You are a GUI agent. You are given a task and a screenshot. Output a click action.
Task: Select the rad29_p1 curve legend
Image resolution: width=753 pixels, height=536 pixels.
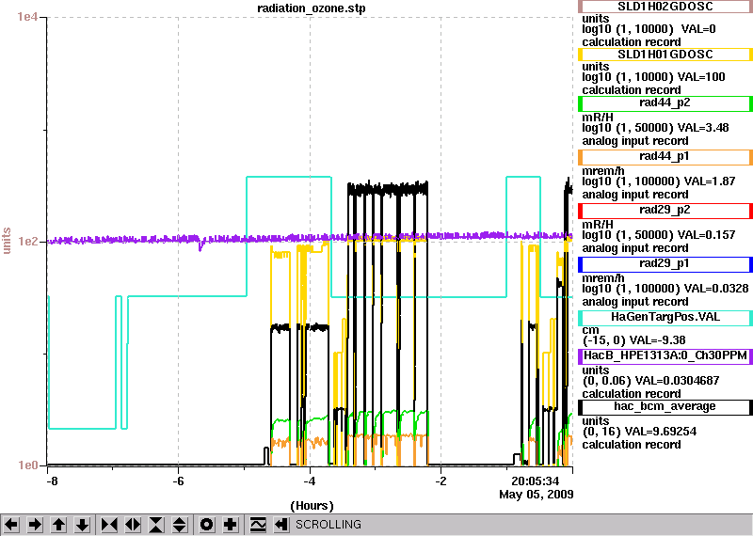pos(665,264)
